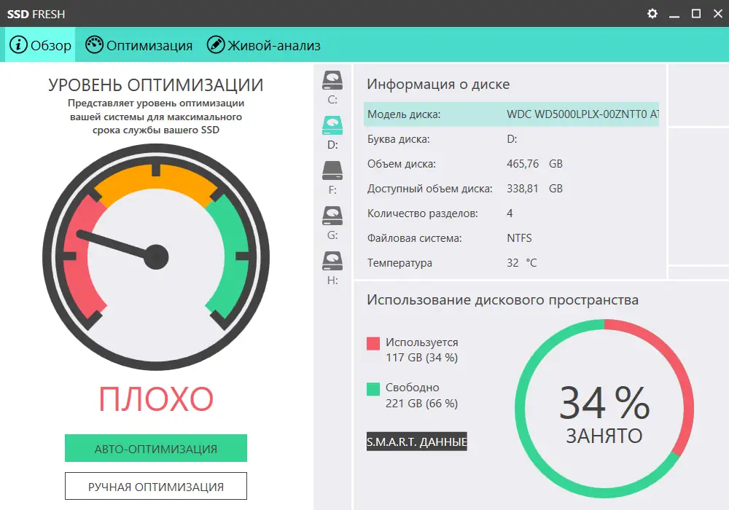This screenshot has width=729, height=510.
Task: Click the NTFS file system value
Action: (519, 238)
